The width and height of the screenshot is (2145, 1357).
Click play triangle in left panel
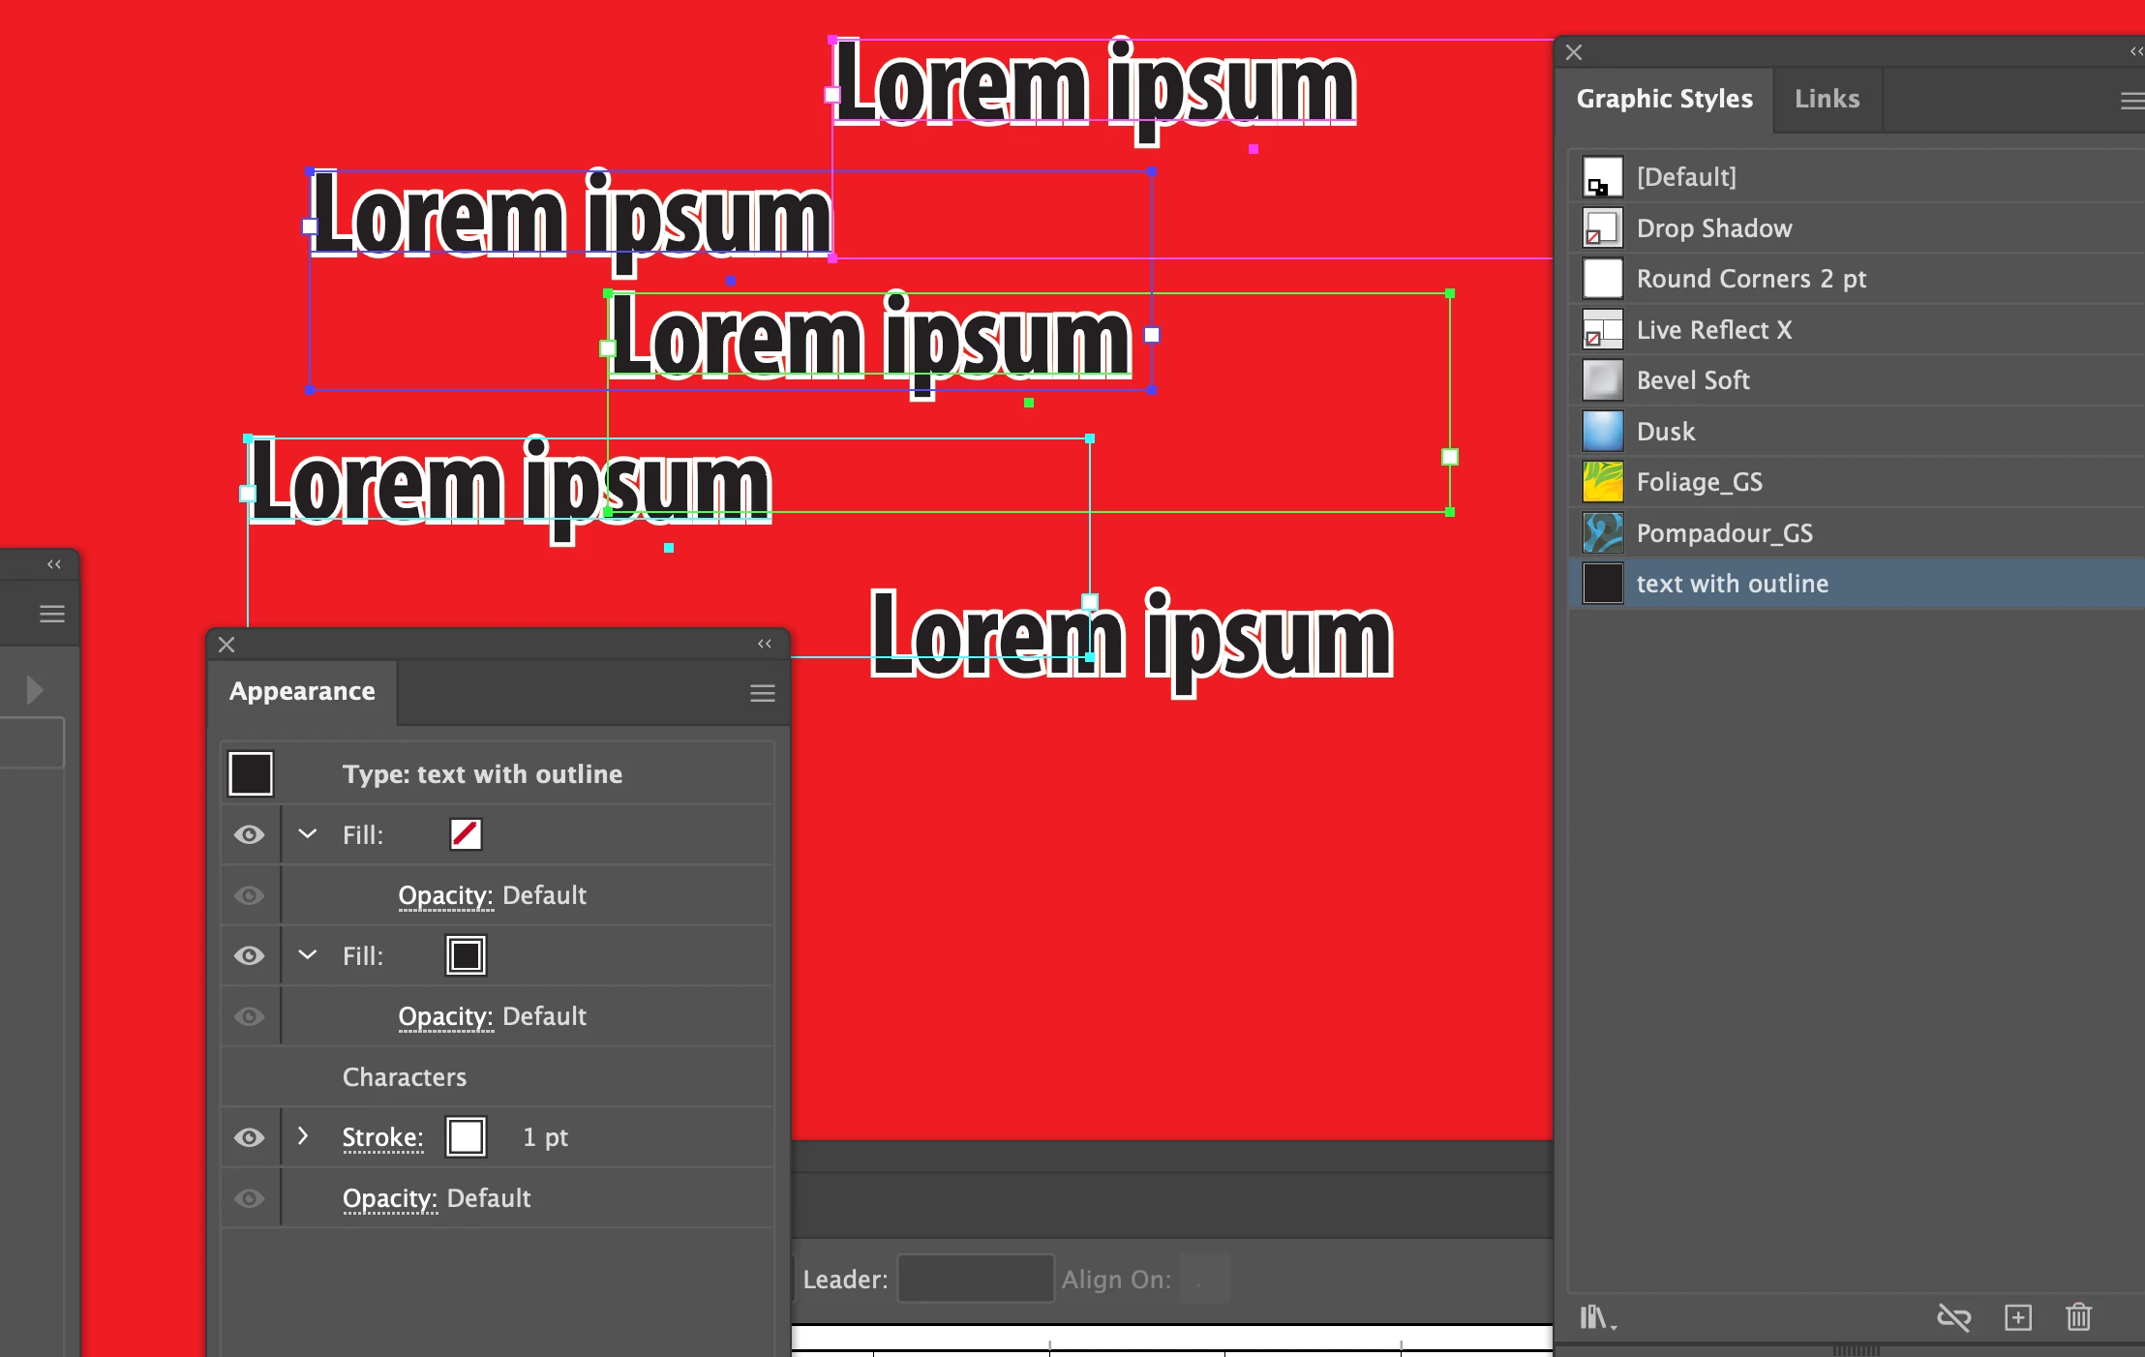point(35,690)
